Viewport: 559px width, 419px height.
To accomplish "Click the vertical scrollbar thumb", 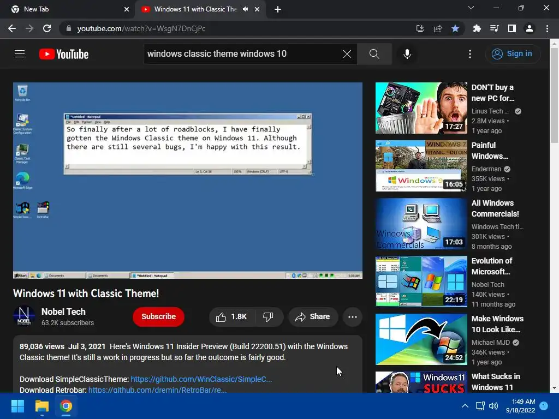I will (x=554, y=95).
